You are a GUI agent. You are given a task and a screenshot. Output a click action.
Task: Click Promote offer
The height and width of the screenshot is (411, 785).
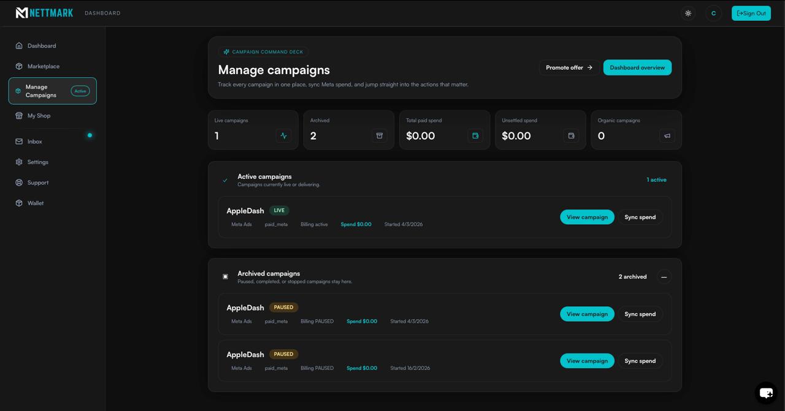pos(569,67)
